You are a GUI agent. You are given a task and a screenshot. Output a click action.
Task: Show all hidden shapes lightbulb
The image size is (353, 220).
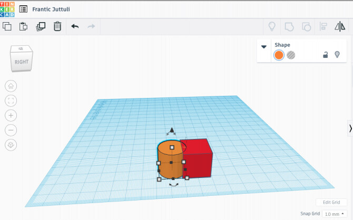tap(272, 26)
